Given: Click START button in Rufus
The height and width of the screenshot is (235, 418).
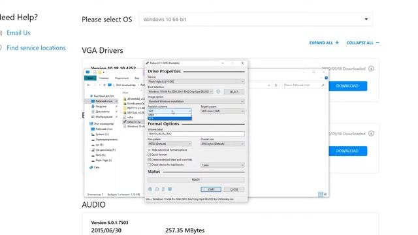Looking at the screenshot, I should [210, 189].
